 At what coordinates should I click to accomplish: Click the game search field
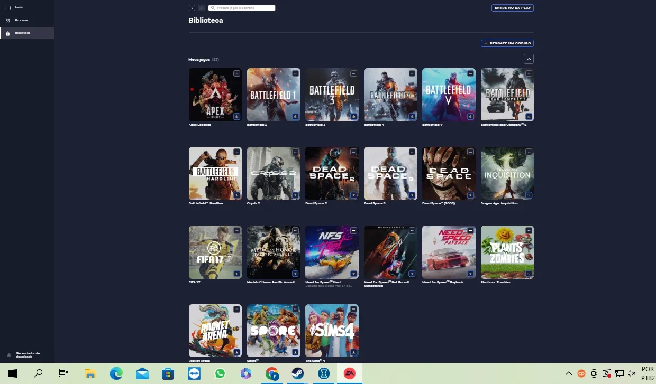click(242, 8)
